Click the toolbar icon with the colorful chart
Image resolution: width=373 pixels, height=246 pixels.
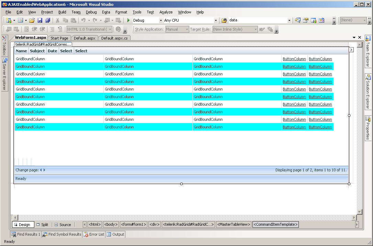pos(313,20)
